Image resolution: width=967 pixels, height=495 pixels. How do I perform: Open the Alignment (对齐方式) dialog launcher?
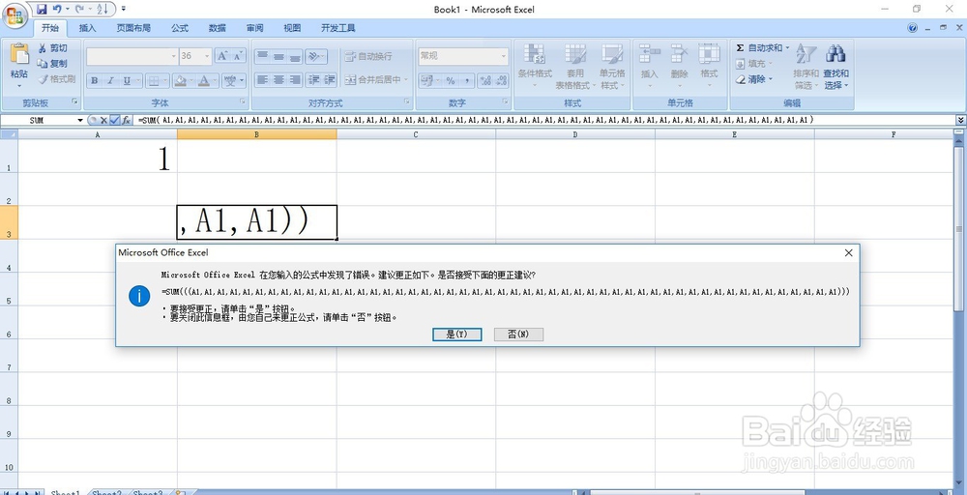point(407,102)
